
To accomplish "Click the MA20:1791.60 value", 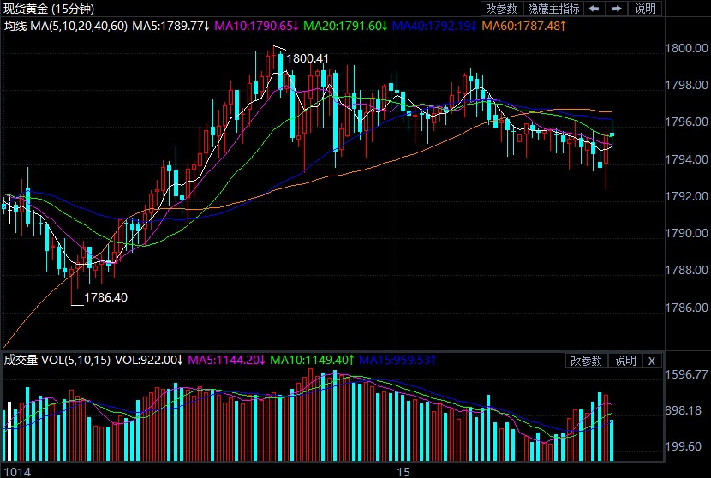I will tap(345, 26).
